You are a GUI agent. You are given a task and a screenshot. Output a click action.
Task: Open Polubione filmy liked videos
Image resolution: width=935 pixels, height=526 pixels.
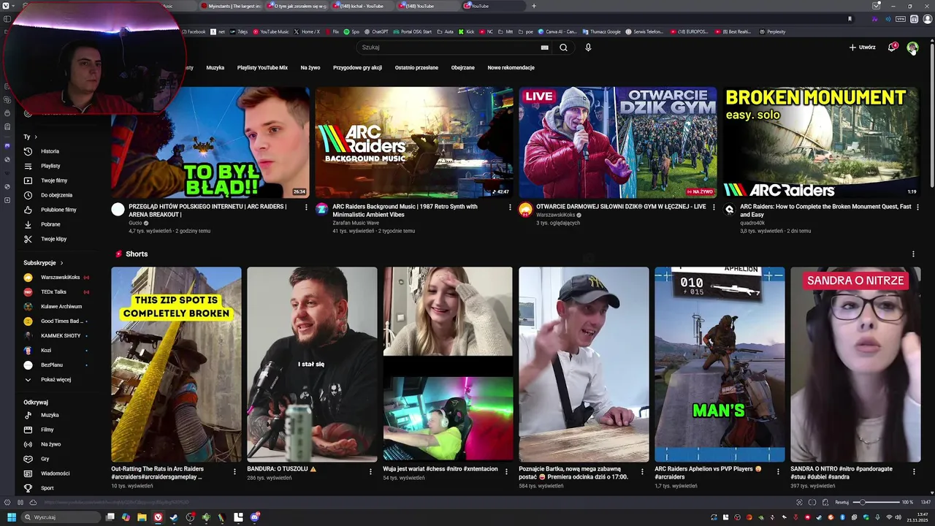pos(58,210)
